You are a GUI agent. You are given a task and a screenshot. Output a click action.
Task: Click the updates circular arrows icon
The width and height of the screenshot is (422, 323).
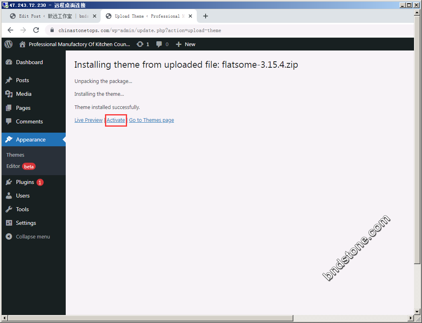[140, 44]
